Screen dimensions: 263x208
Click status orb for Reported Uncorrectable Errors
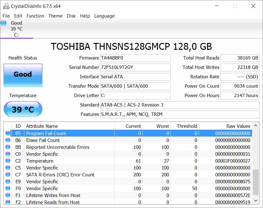click(8, 147)
